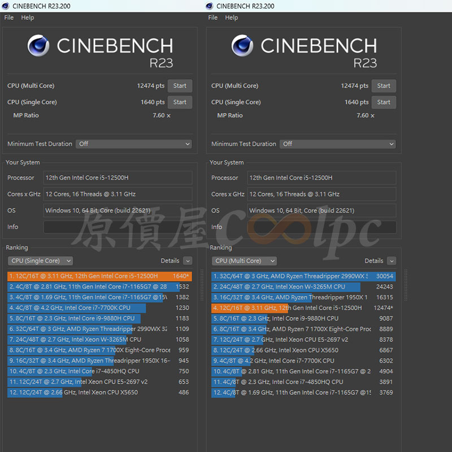Start Single Core test in left window

[x=180, y=102]
